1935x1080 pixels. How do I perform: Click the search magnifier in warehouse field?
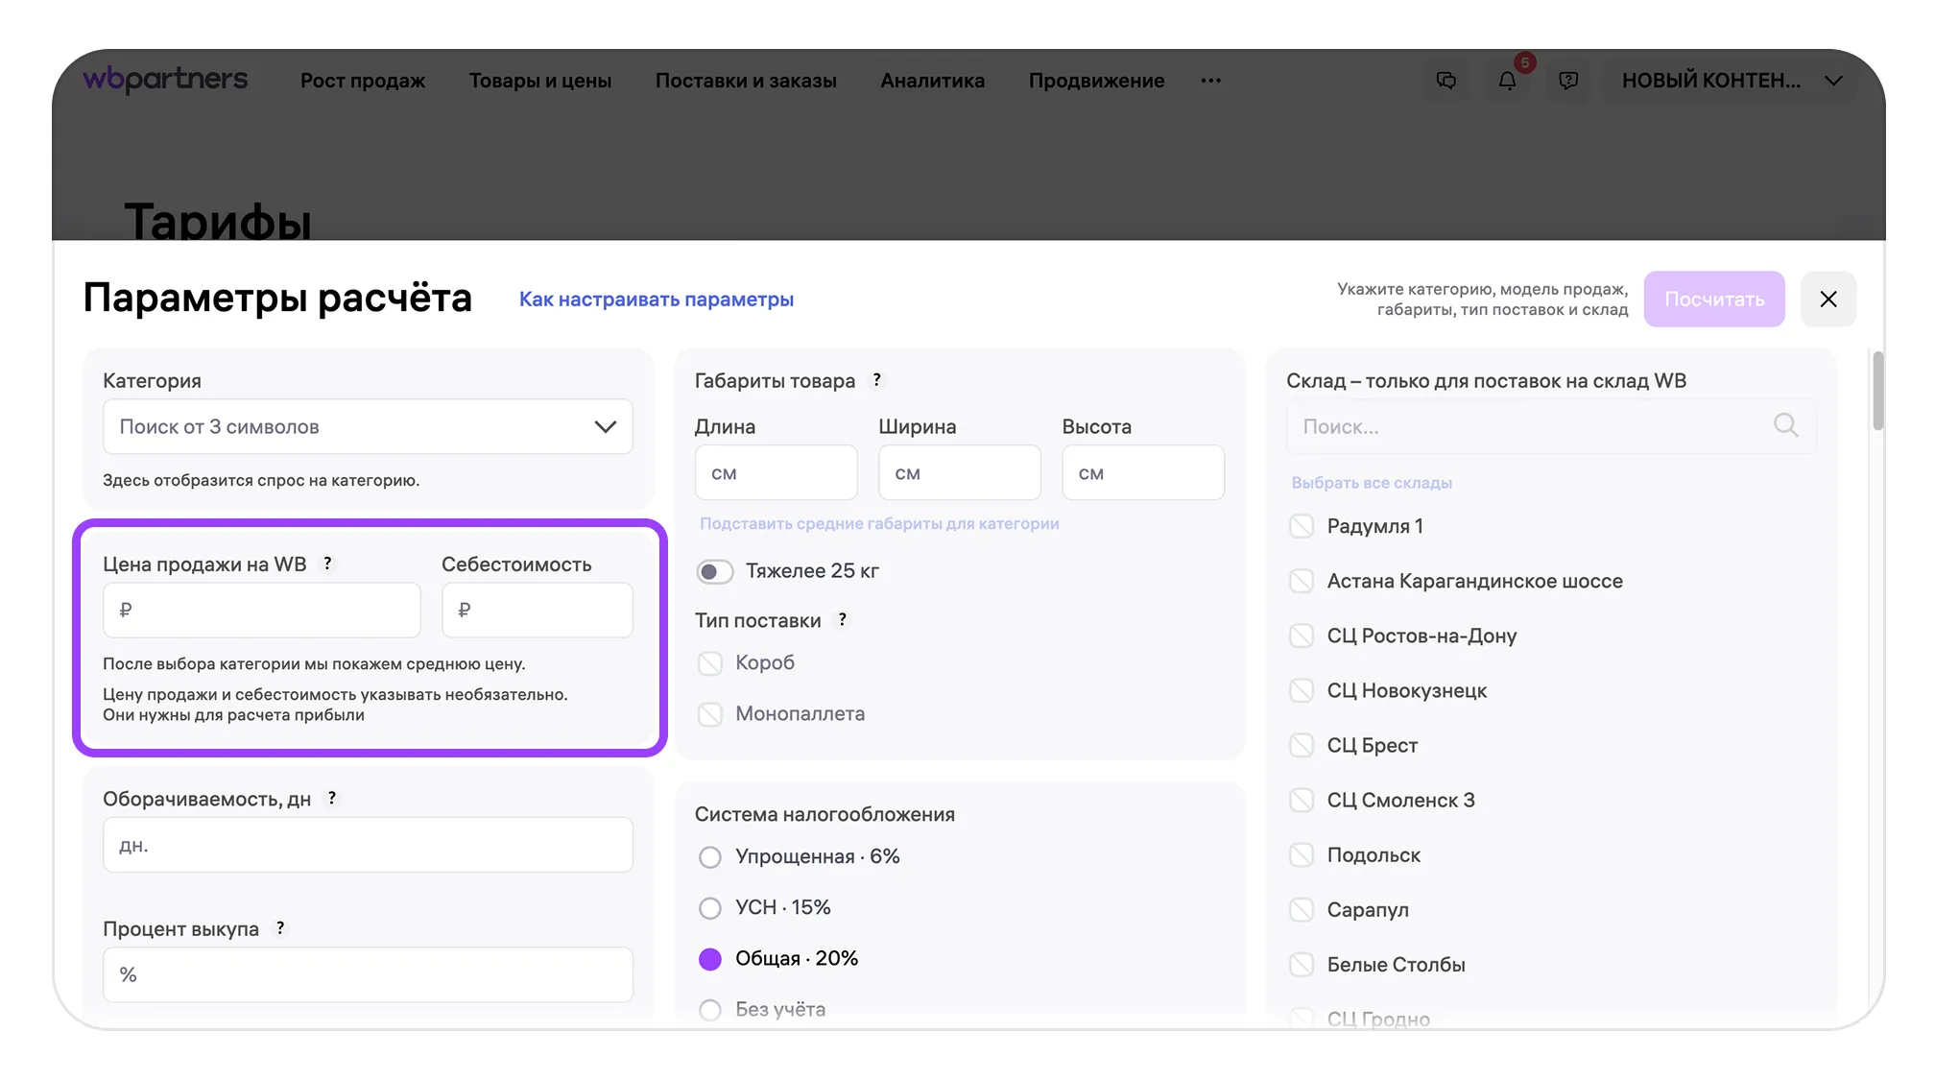1785,425
